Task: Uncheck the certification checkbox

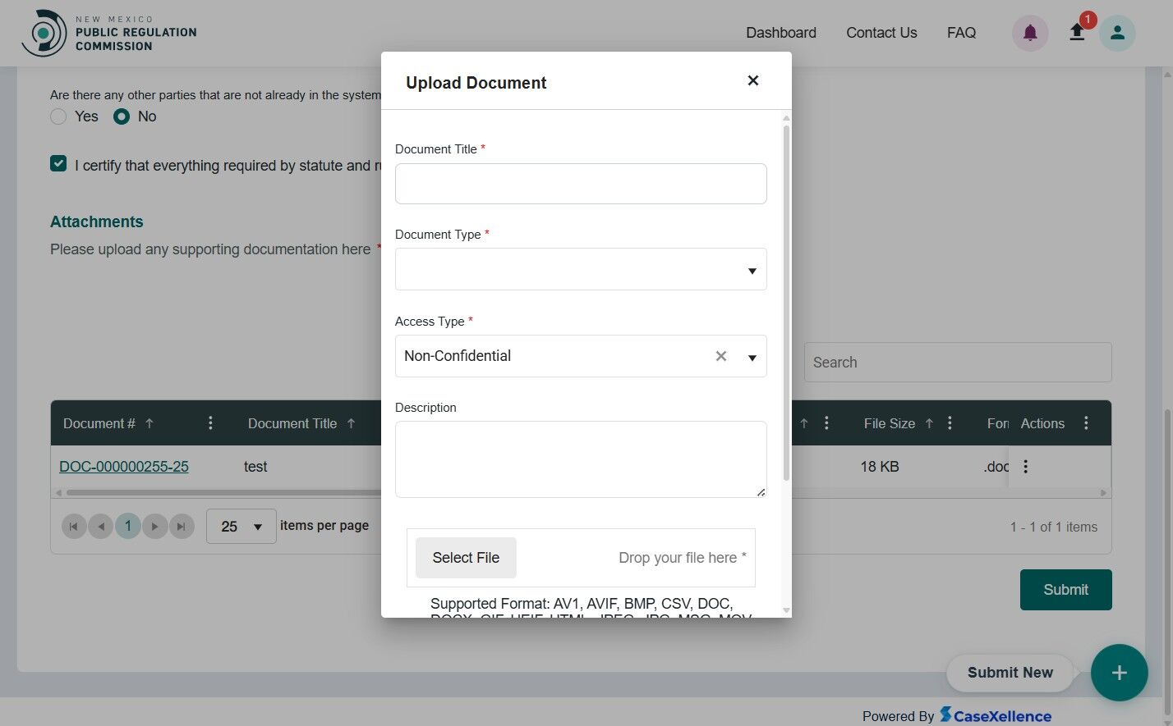Action: (57, 163)
